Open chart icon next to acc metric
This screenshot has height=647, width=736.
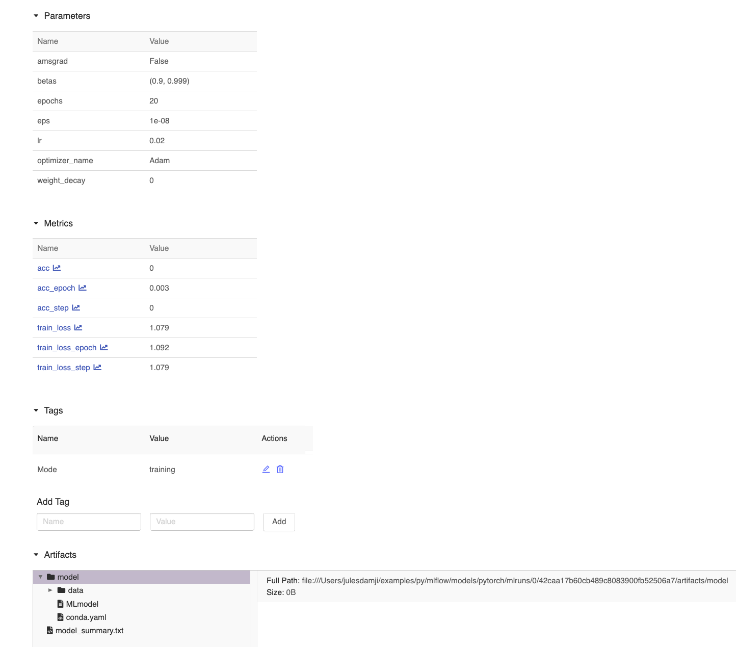(57, 268)
